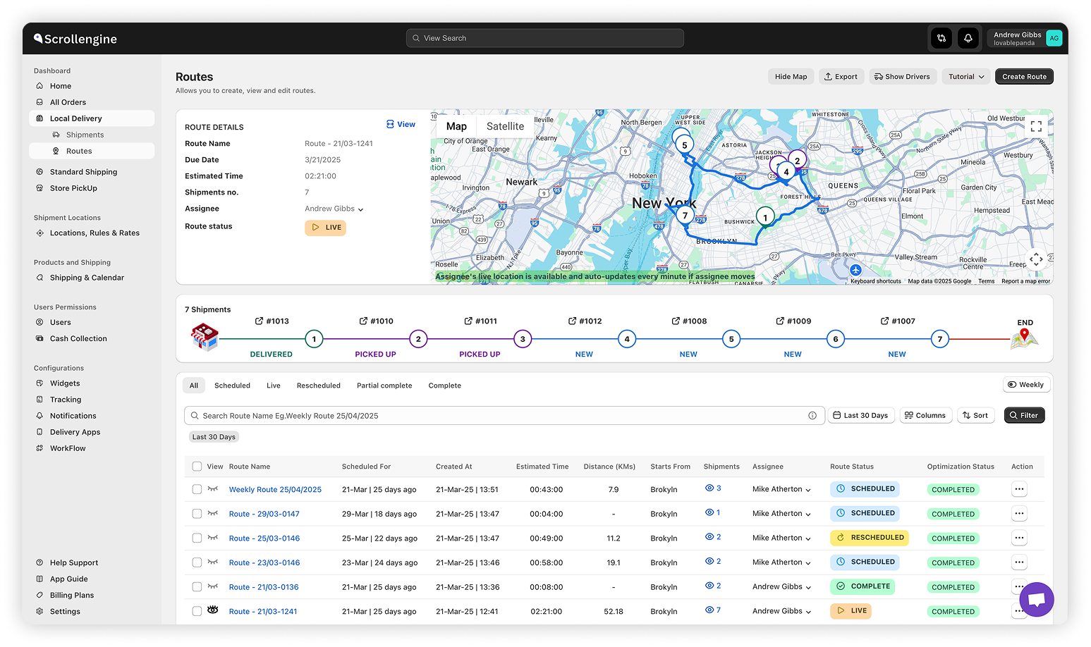Open Columns selector
Viewport: 1091px width, 647px height.
coord(925,416)
